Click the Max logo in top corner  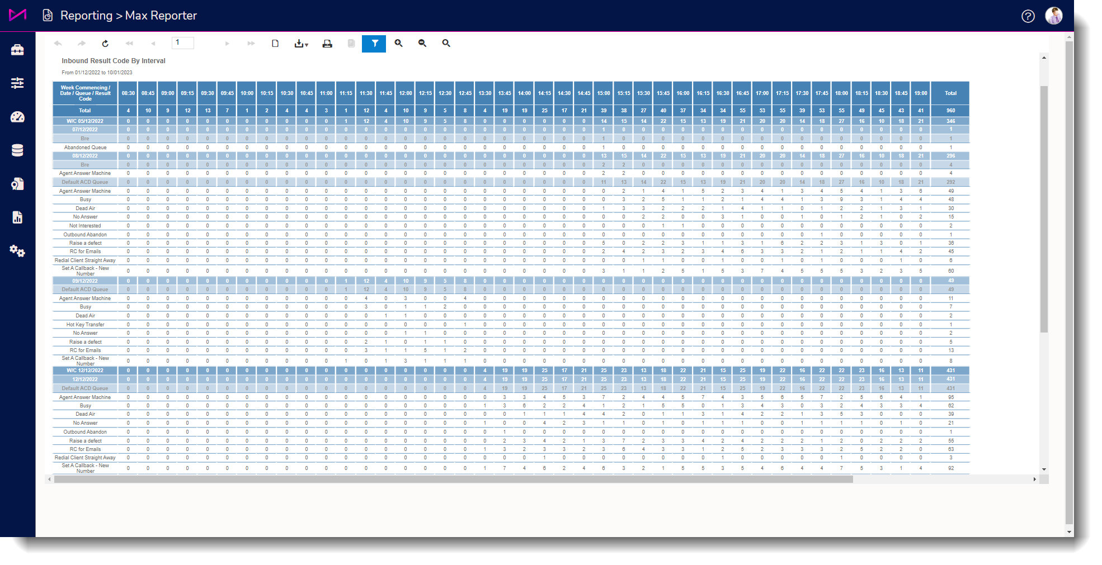(x=18, y=15)
